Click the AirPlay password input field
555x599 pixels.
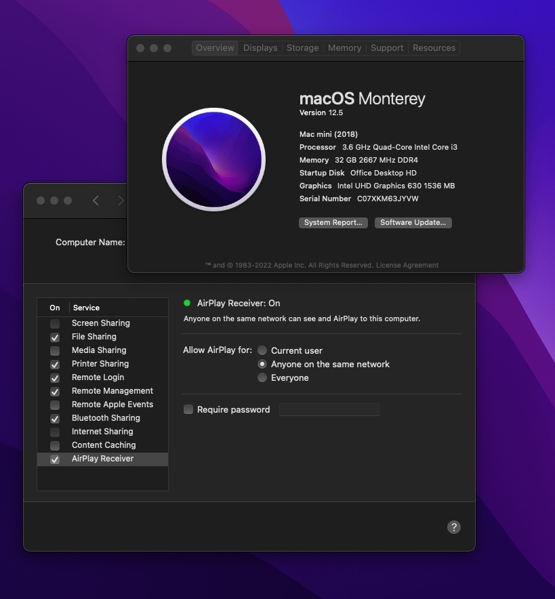(x=329, y=409)
